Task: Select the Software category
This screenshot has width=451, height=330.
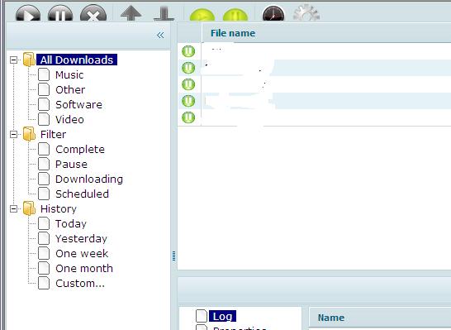Action: (78, 104)
